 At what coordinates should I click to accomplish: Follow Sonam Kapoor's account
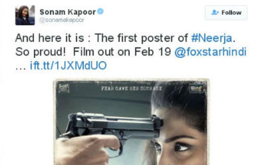[x=226, y=13]
